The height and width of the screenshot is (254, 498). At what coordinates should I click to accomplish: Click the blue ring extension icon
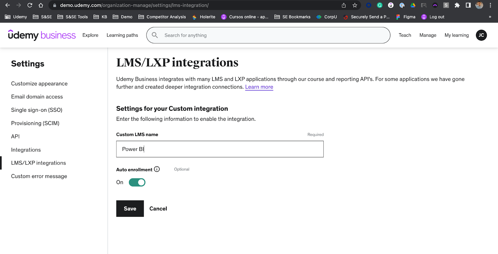click(x=369, y=5)
